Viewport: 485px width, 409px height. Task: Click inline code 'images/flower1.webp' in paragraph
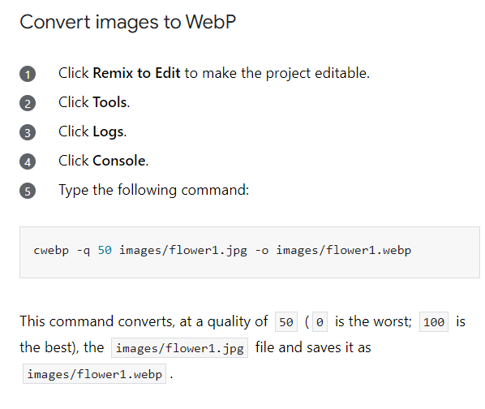(x=94, y=374)
